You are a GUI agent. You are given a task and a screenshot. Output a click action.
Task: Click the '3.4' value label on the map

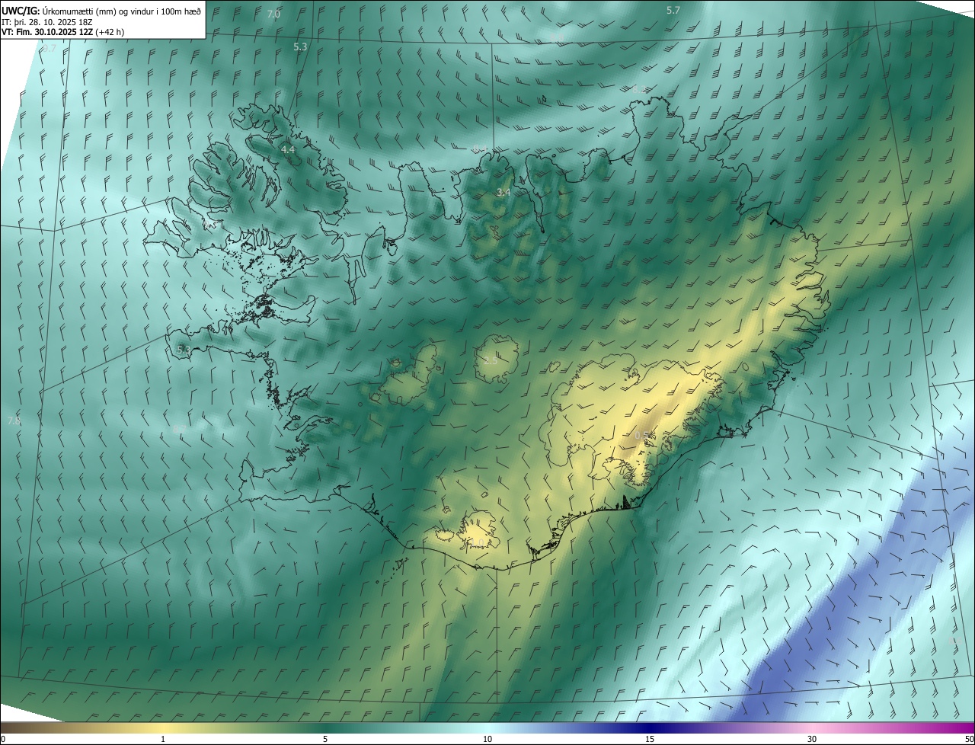(x=503, y=193)
